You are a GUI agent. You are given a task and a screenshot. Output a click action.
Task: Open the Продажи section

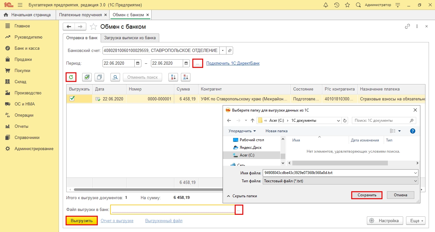[23, 59]
